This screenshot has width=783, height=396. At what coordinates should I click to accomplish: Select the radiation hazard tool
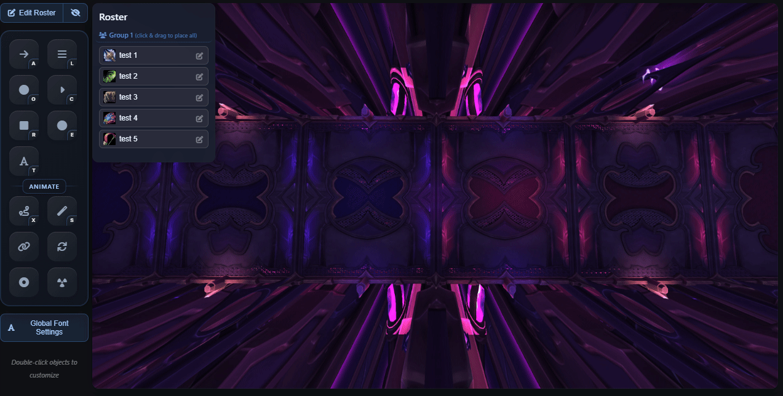62,282
